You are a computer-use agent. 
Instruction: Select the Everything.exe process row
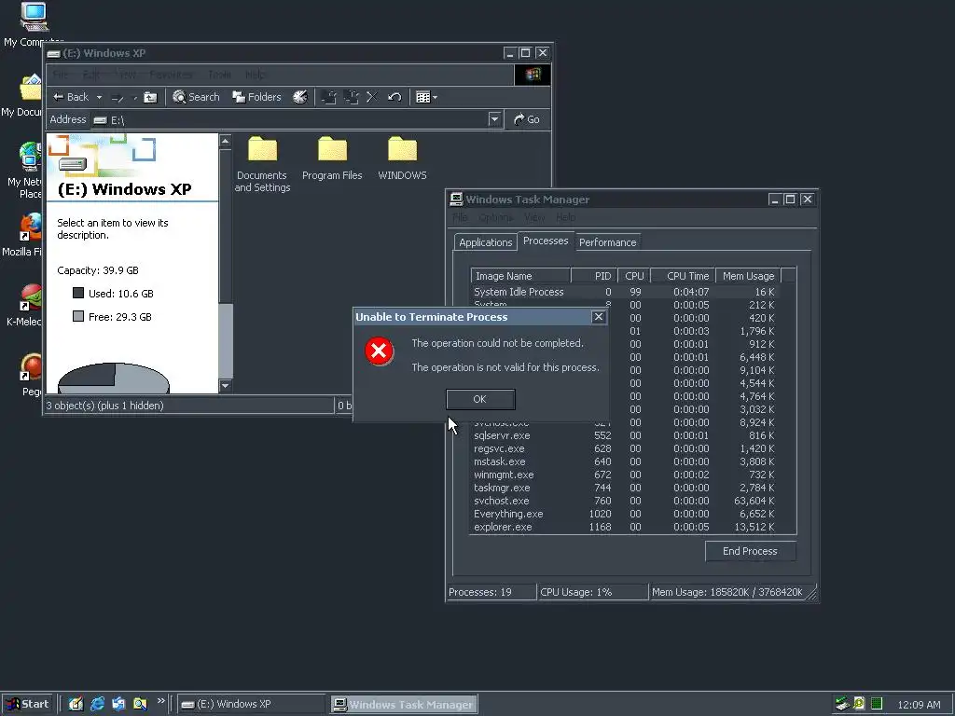(626, 514)
